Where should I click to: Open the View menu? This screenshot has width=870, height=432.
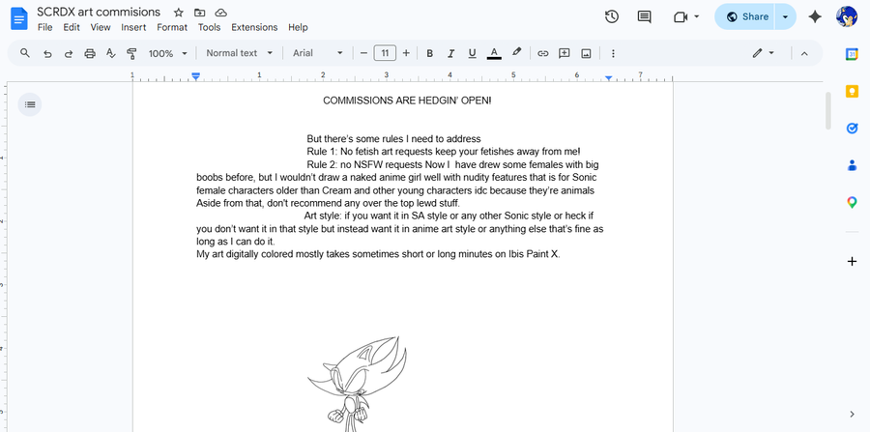click(x=101, y=27)
